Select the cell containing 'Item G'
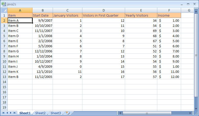The image size is (199, 116). pyautogui.click(x=20, y=51)
